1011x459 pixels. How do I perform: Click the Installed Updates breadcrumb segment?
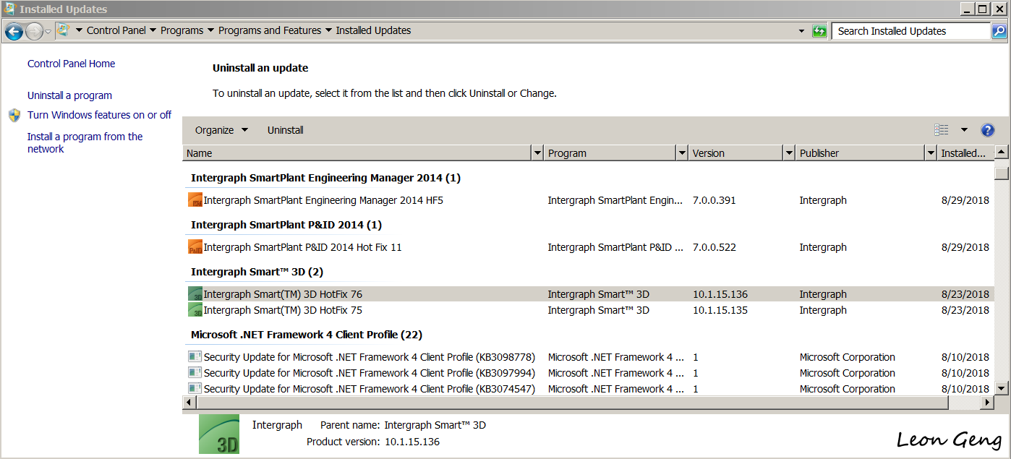coord(373,31)
